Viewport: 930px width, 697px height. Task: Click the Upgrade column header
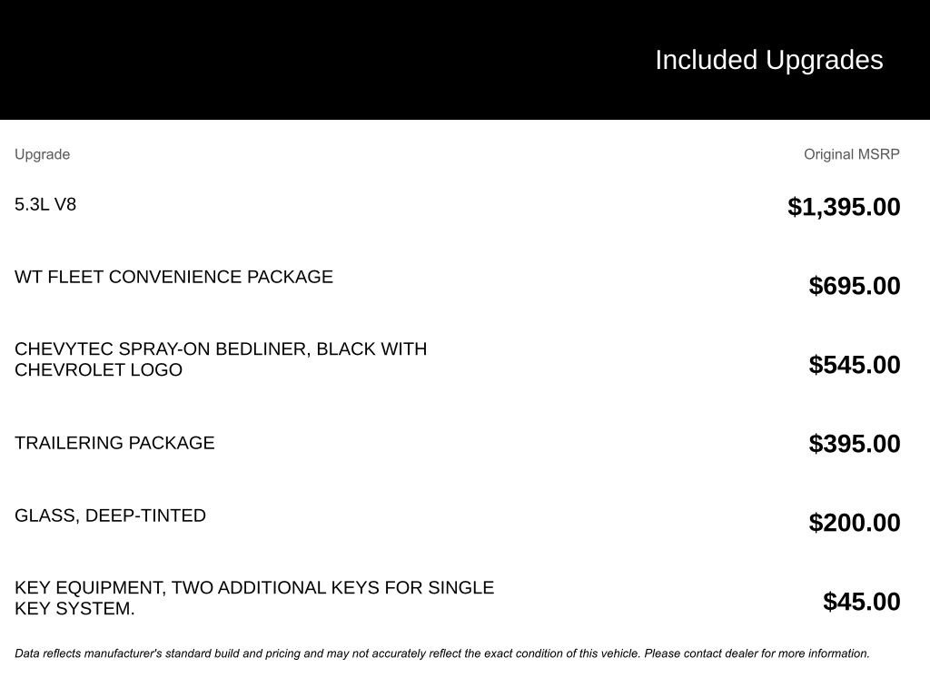pyautogui.click(x=42, y=154)
